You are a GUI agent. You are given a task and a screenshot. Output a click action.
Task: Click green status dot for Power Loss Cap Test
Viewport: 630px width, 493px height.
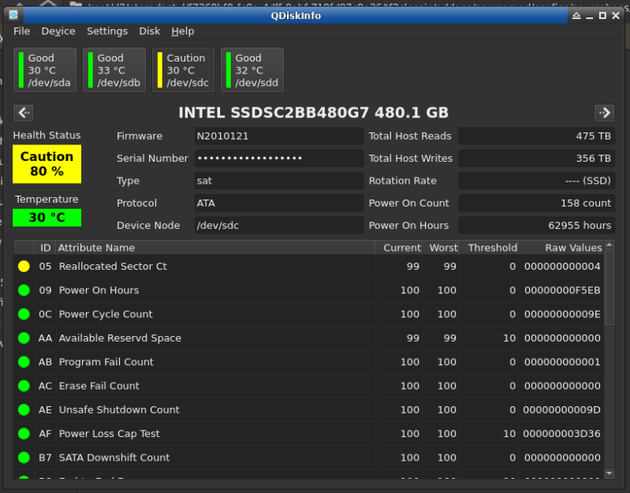tap(24, 434)
